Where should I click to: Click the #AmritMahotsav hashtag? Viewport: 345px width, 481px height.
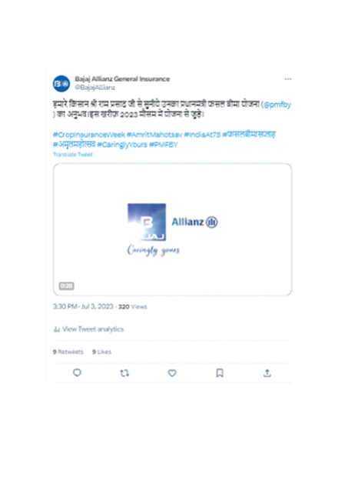154,135
